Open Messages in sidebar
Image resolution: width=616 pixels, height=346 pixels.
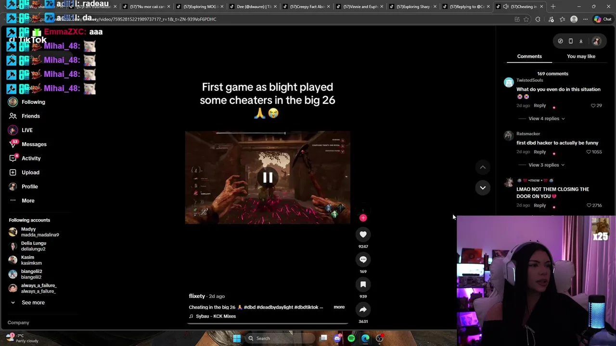coord(28,144)
